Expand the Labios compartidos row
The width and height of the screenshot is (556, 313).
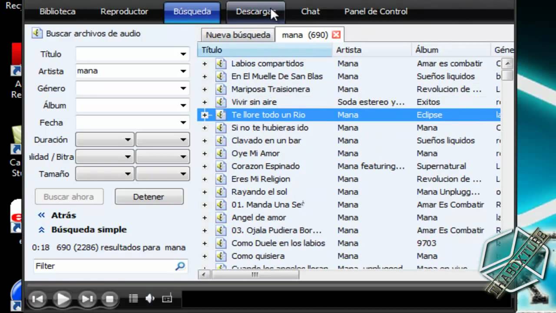[205, 64]
